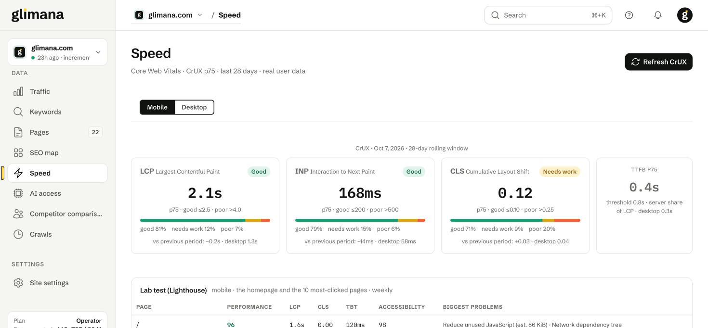Click the LCP distribution bar
This screenshot has height=328, width=708.
pos(205,220)
